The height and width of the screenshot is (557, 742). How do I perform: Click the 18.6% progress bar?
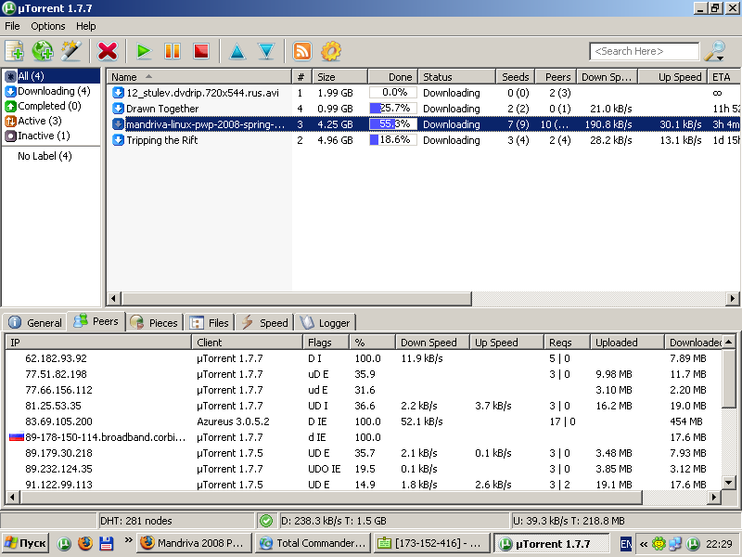392,140
